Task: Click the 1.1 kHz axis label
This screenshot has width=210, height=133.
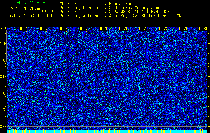Action: [x=3, y=44]
